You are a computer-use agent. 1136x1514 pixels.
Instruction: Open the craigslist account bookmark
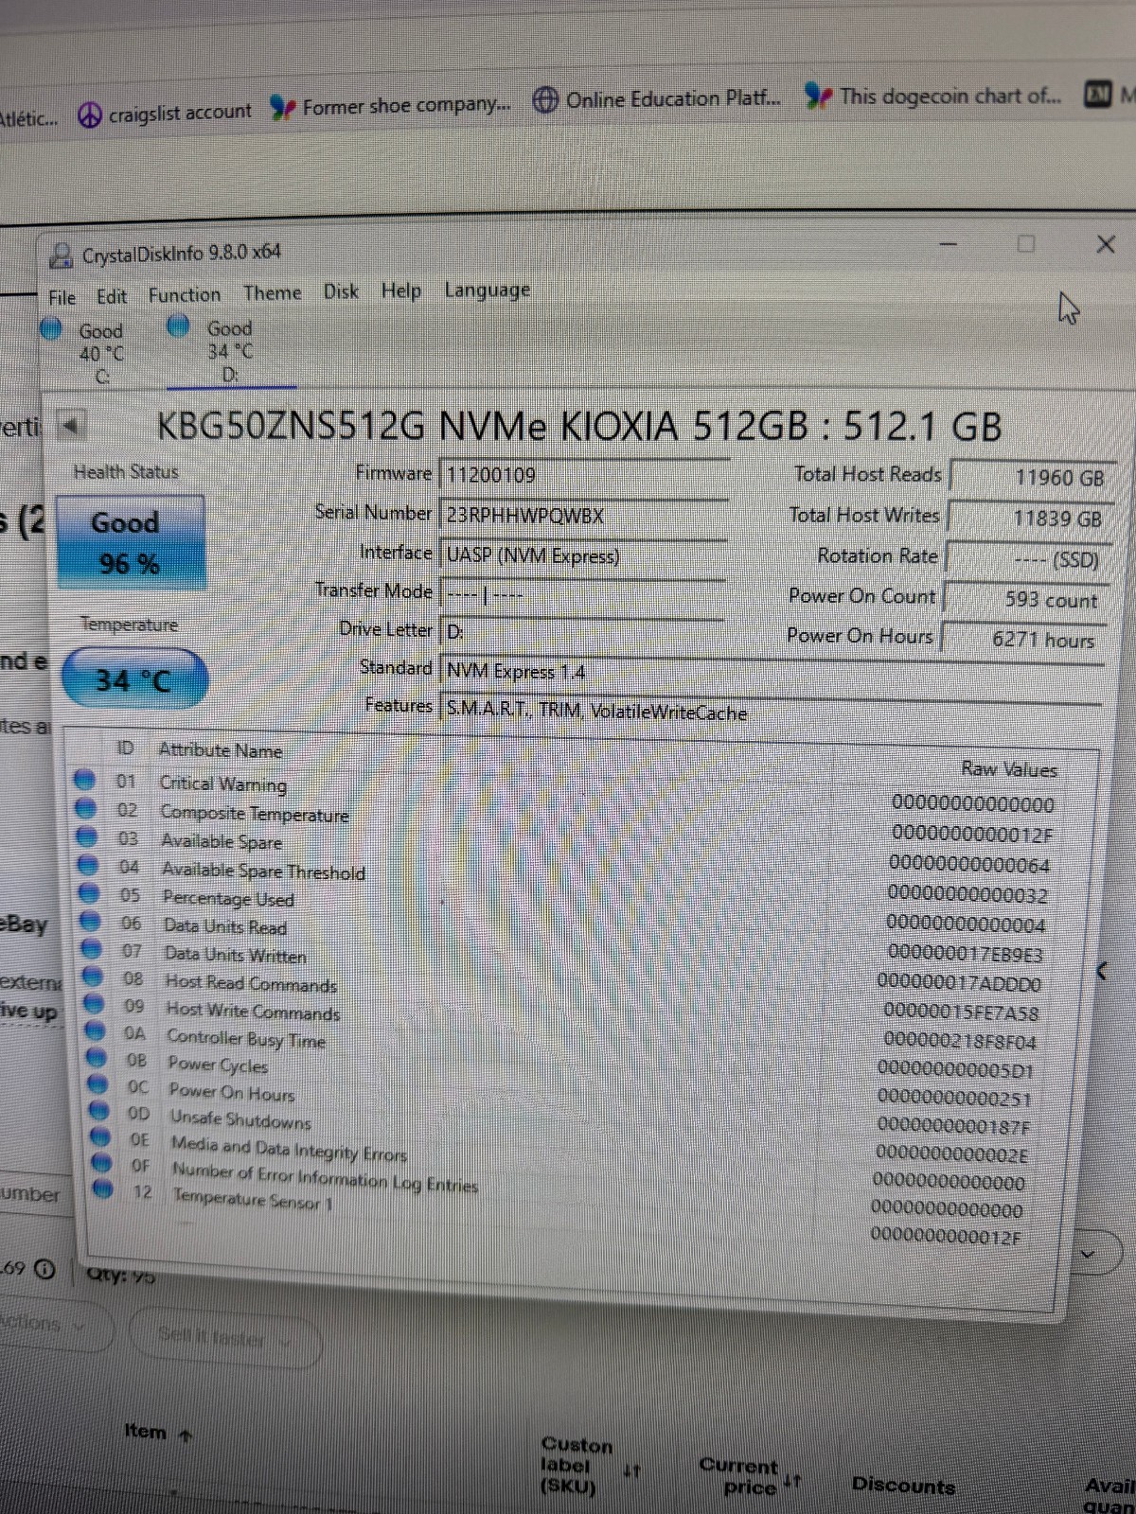(x=165, y=114)
